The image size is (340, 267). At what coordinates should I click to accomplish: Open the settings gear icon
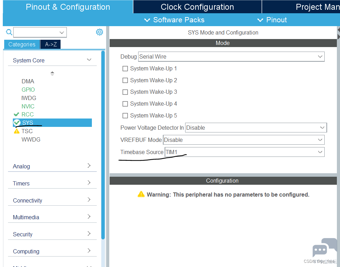coord(100,32)
